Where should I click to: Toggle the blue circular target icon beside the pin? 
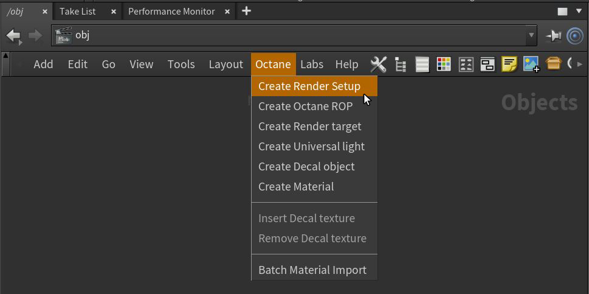[x=574, y=36]
